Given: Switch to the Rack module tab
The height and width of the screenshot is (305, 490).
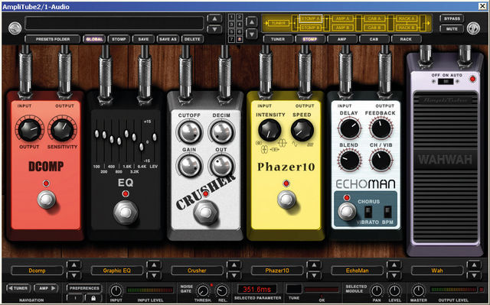Looking at the screenshot, I should point(406,39).
